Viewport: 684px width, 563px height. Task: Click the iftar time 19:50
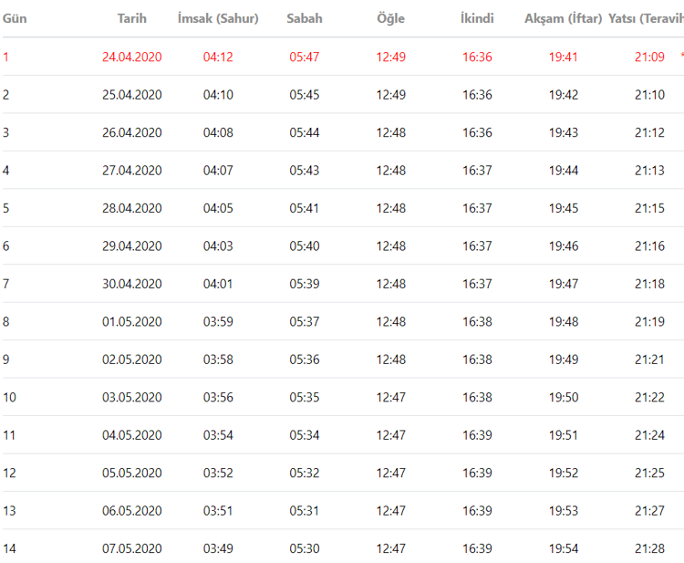tap(564, 398)
